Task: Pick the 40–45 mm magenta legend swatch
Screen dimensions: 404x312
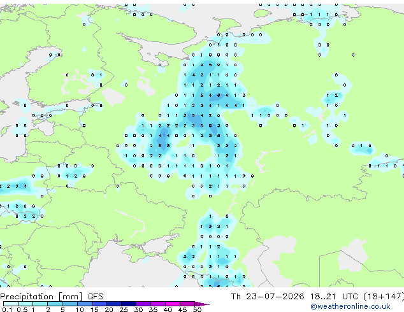Action: coord(173,304)
